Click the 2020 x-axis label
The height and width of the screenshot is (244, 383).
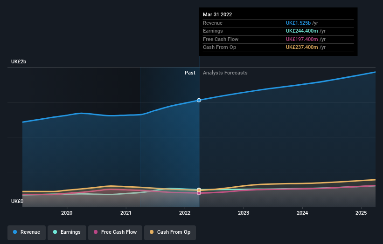point(67,213)
